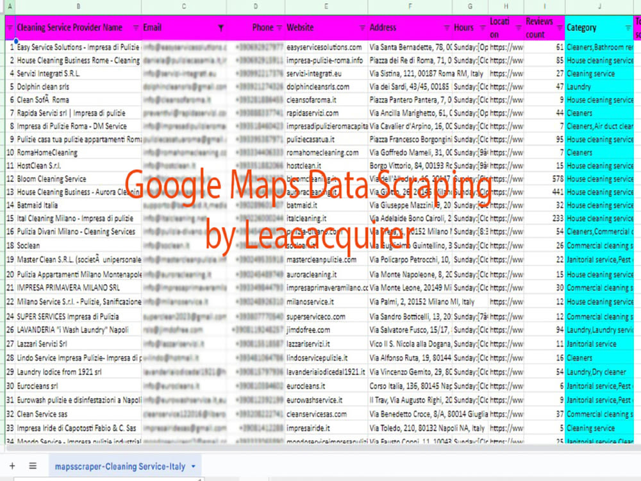The height and width of the screenshot is (481, 641).
Task: Select column F header
Action: [x=410, y=6]
